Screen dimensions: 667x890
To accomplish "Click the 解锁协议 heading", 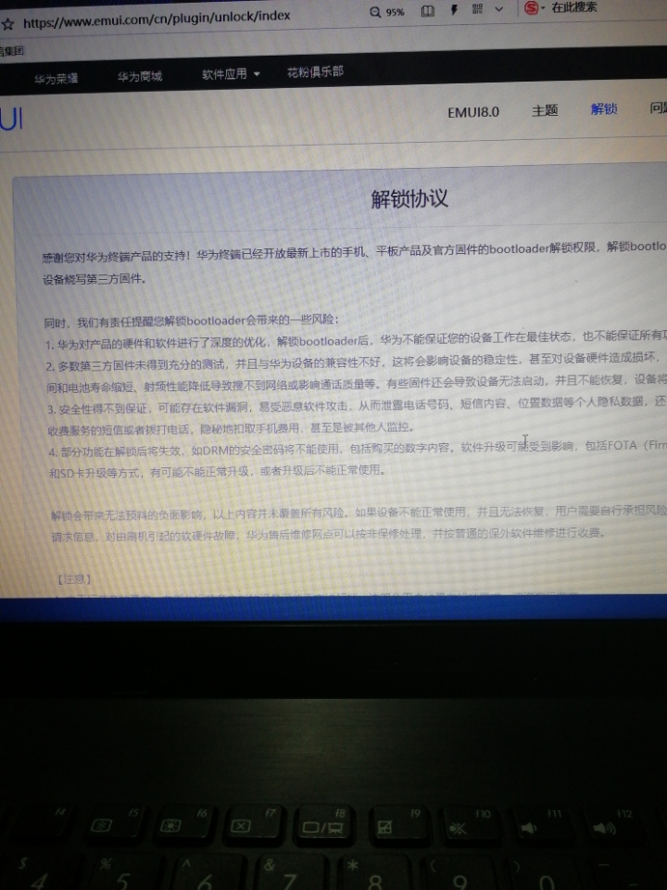I will coord(409,198).
